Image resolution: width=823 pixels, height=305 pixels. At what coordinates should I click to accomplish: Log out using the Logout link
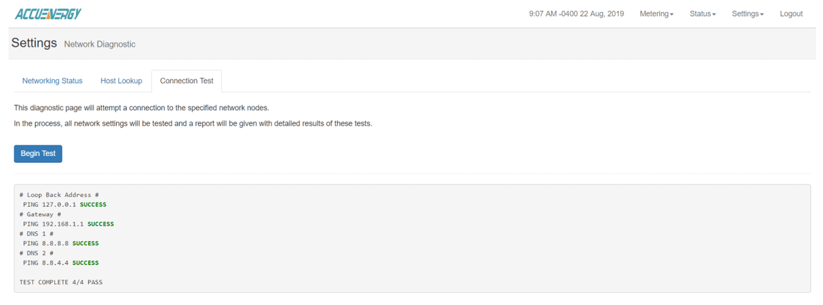point(791,14)
